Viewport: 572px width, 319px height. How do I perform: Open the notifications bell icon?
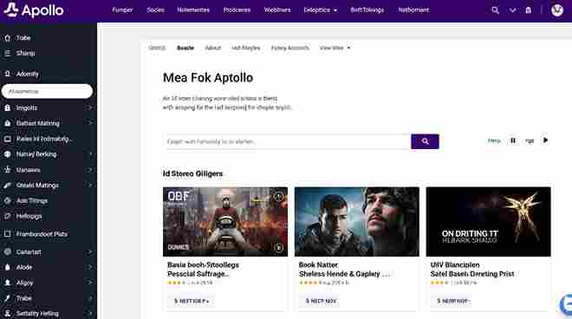pyautogui.click(x=528, y=10)
